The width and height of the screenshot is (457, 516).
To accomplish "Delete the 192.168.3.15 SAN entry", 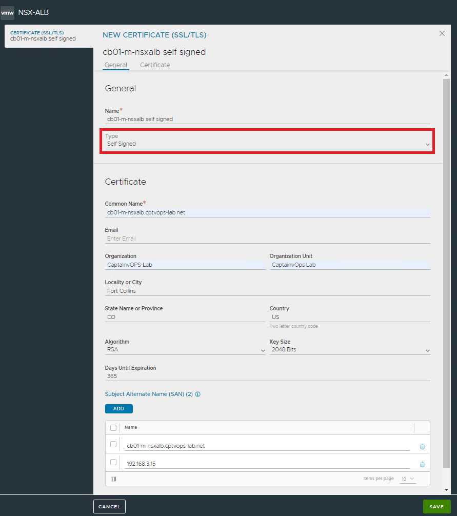I will point(422,464).
